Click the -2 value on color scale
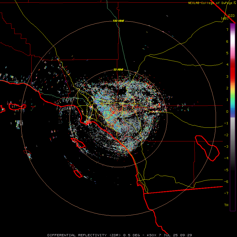The width and height of the screenshot is (237, 237). click(226, 135)
